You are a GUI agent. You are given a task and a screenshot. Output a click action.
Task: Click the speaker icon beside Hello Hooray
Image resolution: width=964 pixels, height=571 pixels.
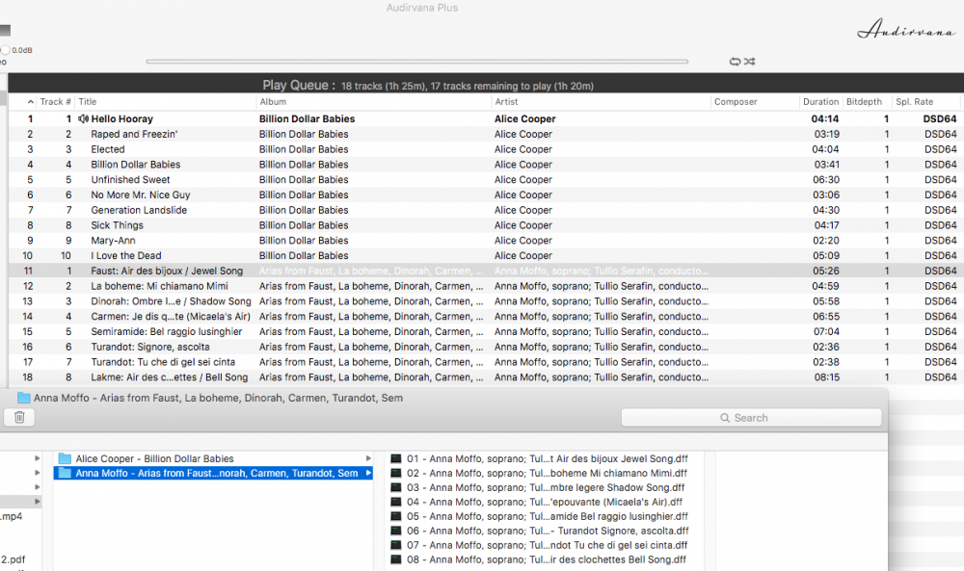(83, 119)
